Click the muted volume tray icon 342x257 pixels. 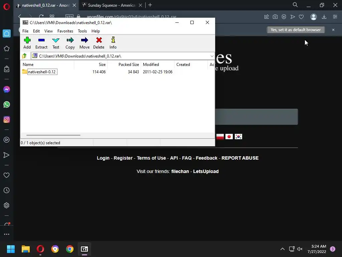(300, 249)
